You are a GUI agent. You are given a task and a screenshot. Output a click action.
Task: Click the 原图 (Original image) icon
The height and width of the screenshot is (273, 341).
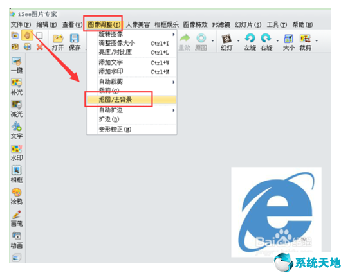(201, 39)
